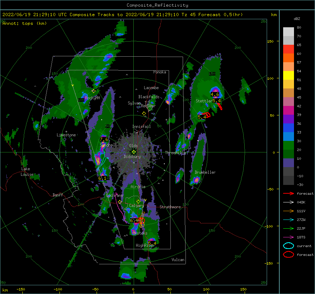The height and width of the screenshot is (294, 315).
Task: Click the 80 dBZ light gray swatch
Action: (288, 31)
